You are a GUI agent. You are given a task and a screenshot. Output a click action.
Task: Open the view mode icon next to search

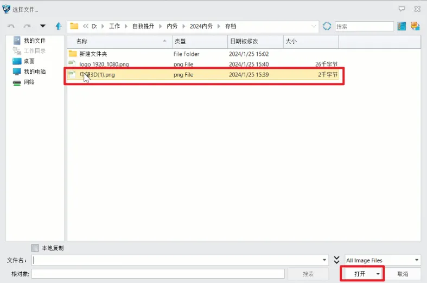401,26
